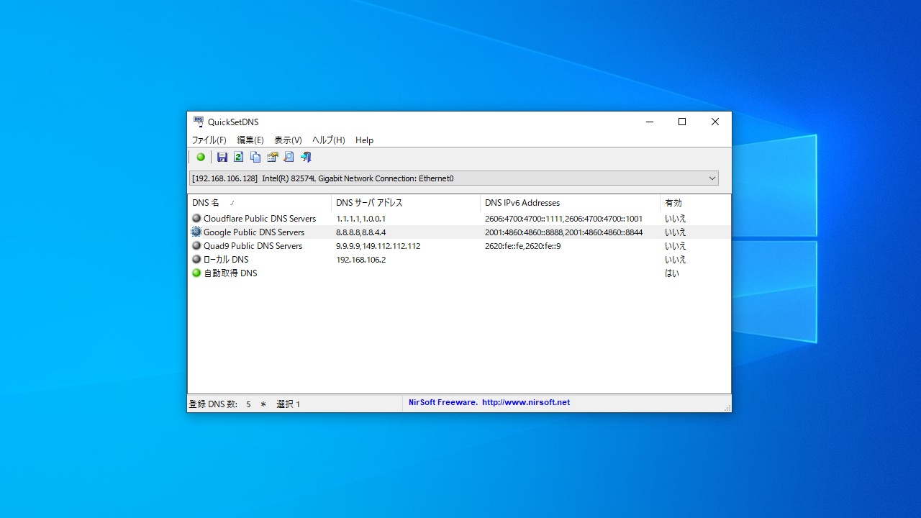Select the 自動取得 DNS entry
The height and width of the screenshot is (518, 921).
pos(459,273)
